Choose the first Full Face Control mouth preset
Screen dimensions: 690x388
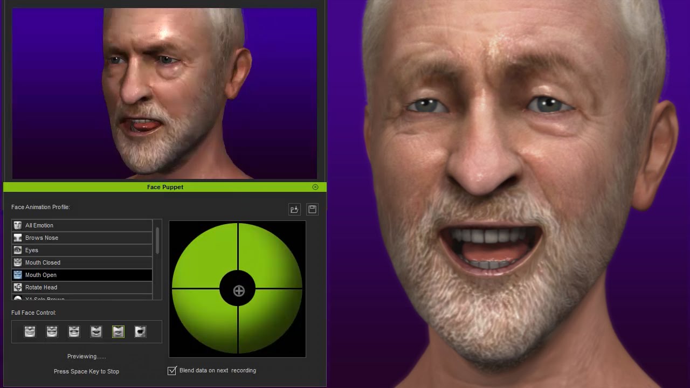(30, 331)
